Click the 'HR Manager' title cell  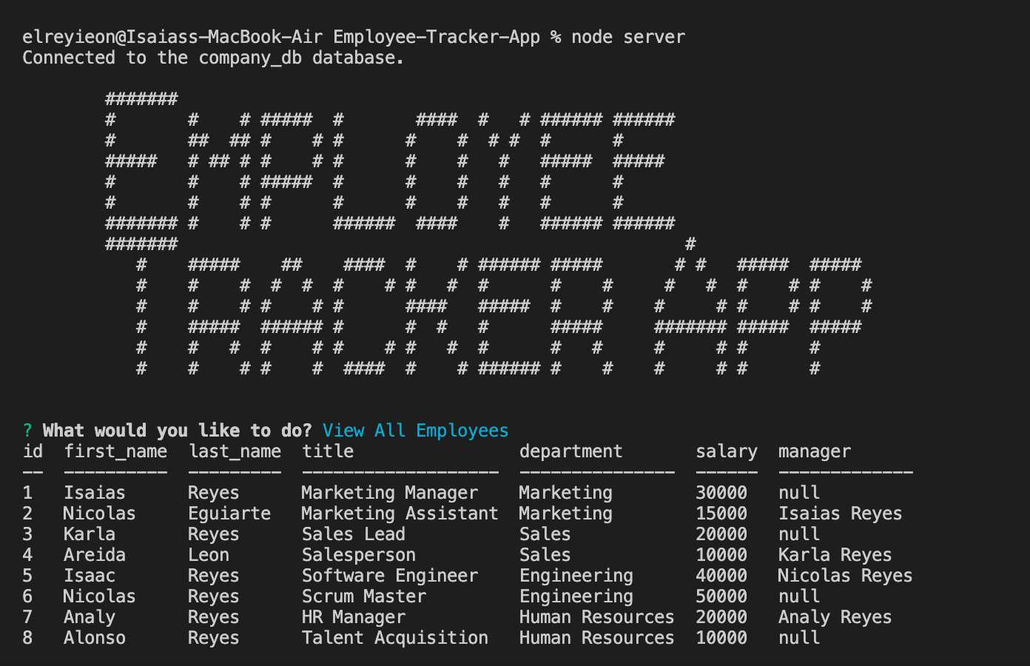coord(354,617)
